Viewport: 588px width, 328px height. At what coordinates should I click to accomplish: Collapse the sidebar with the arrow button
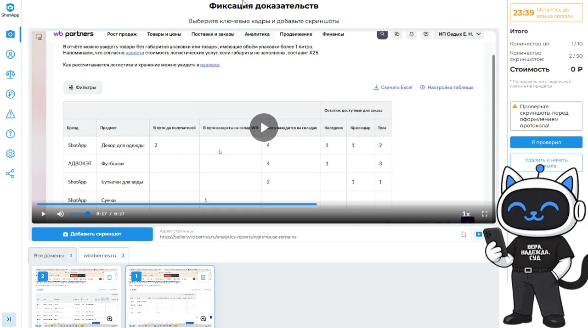pyautogui.click(x=9, y=319)
